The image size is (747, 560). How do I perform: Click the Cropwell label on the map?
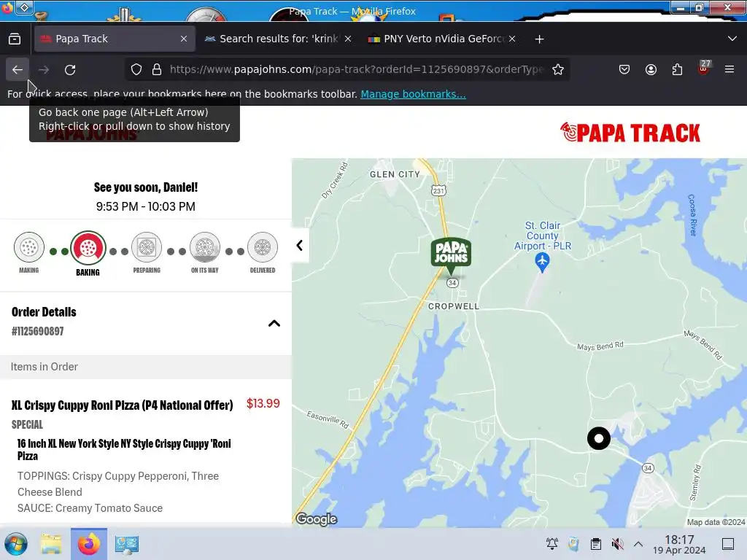[454, 306]
